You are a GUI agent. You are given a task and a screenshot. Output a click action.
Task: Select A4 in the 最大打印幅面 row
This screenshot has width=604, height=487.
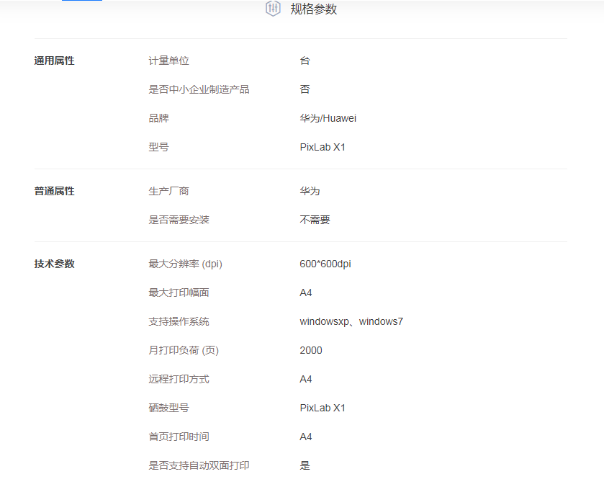click(306, 292)
